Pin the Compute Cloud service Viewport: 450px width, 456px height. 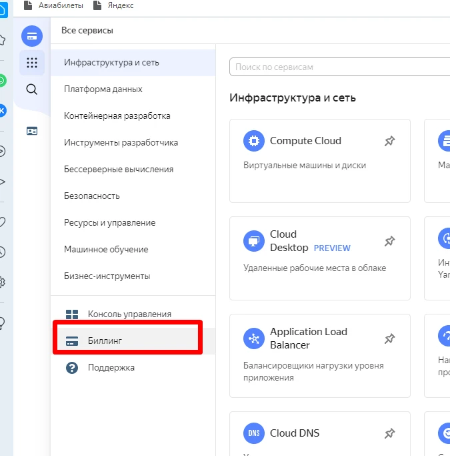pos(389,141)
